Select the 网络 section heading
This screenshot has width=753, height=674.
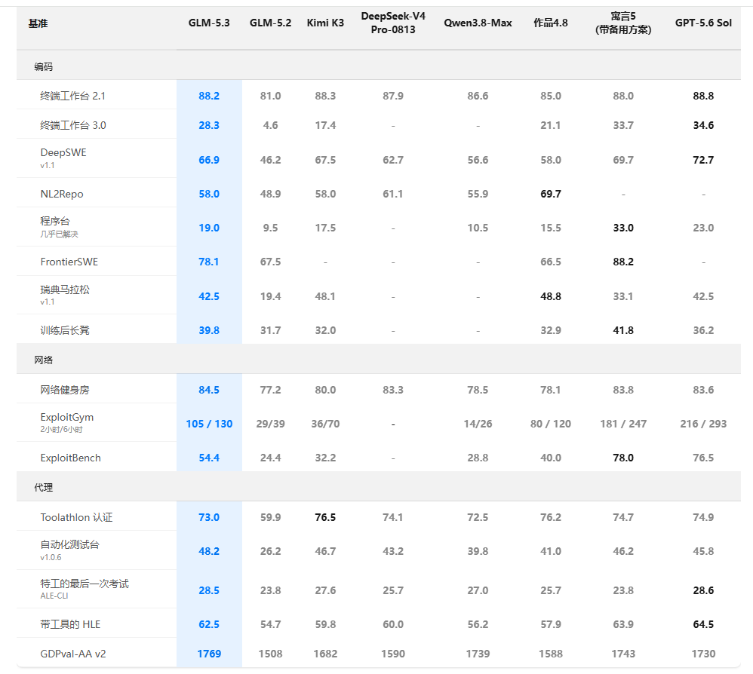43,360
